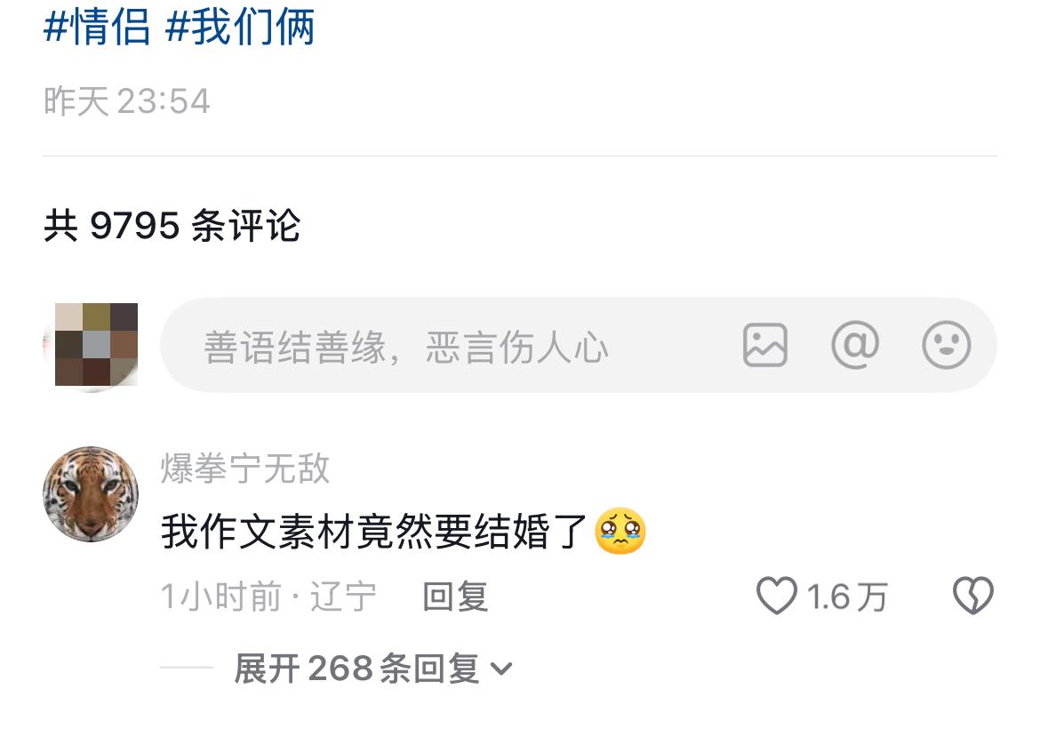This screenshot has width=1040, height=729.
Task: Tap your own pixelated avatar
Action: pos(91,345)
